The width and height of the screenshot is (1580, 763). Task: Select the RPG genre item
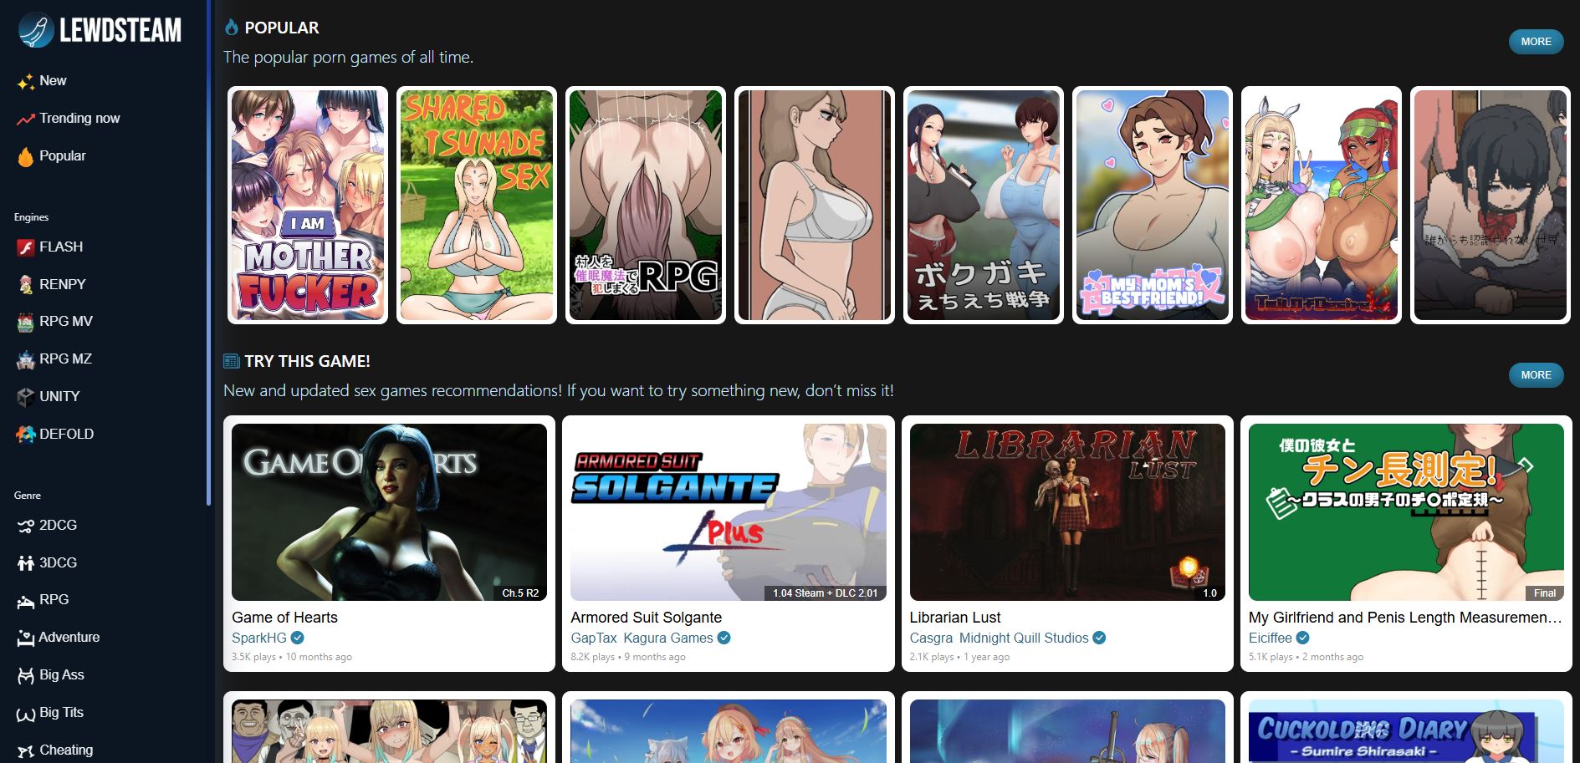pos(54,600)
